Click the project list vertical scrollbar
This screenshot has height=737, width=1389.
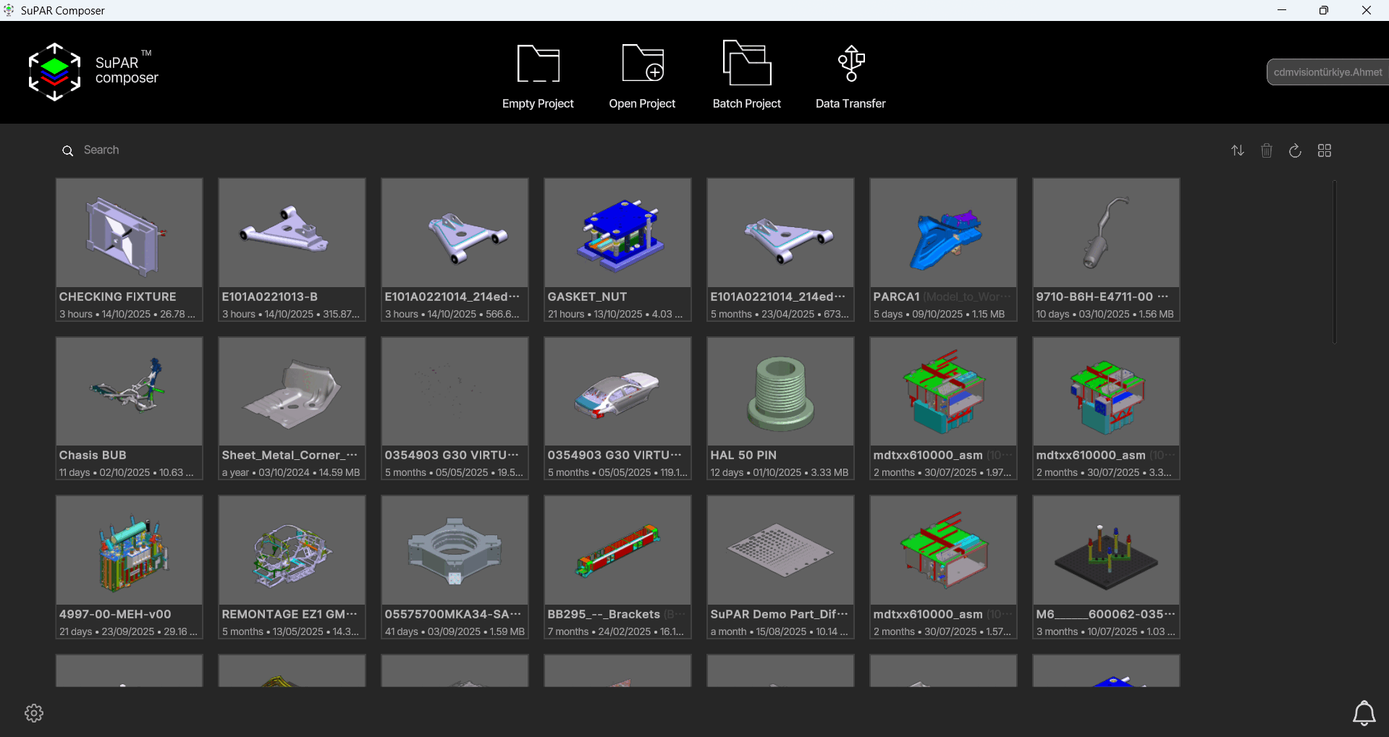(1335, 262)
